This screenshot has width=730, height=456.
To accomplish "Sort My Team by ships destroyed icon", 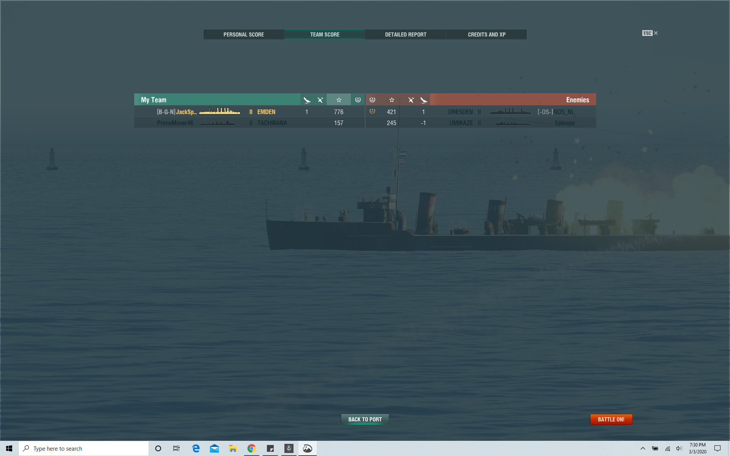I will pyautogui.click(x=307, y=100).
